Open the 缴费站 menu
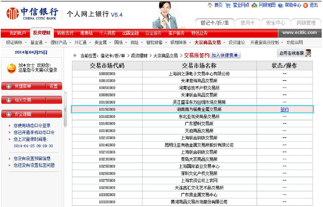The height and width of the screenshot is (207, 323). [x=87, y=33]
